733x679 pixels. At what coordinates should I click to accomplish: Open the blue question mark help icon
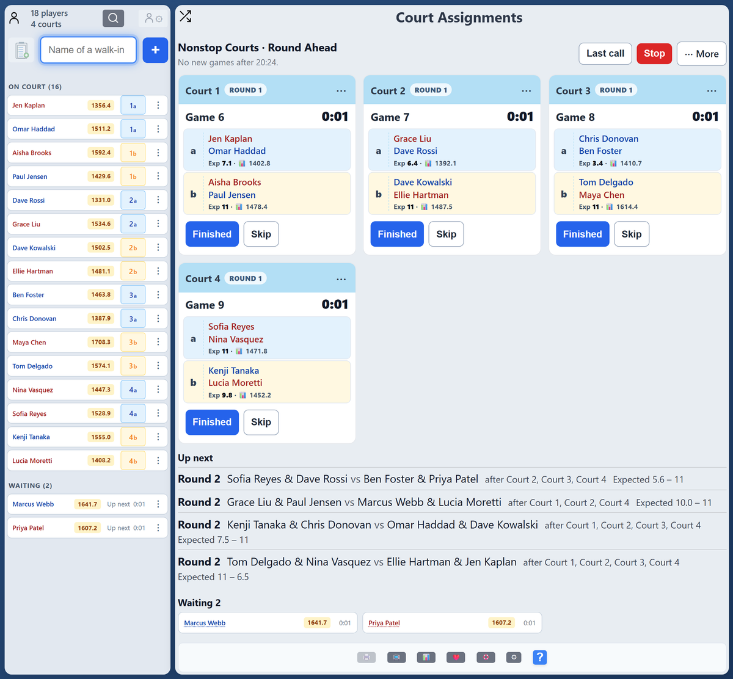(539, 657)
